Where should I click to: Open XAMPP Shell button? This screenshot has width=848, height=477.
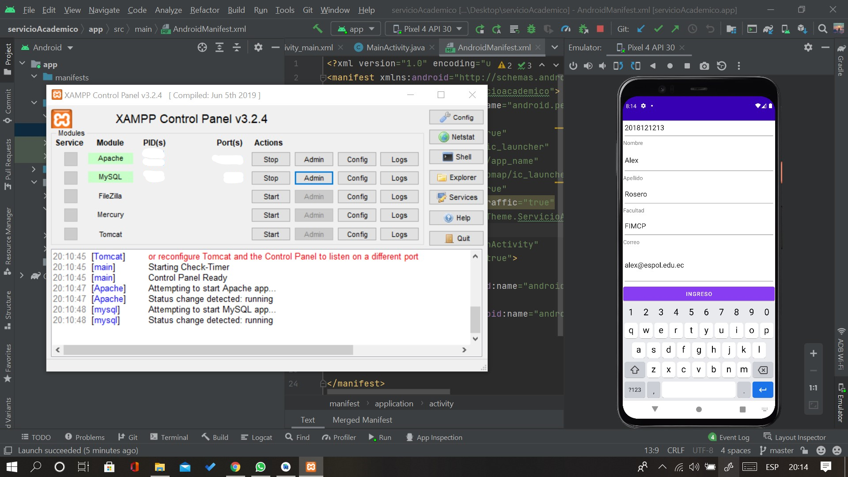tap(456, 157)
